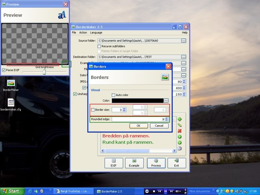Select the BorderMaker desktop shortcut icon
The height and width of the screenshot is (195, 260).
tap(11, 85)
